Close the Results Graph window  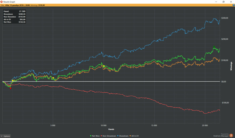click(x=231, y=2)
